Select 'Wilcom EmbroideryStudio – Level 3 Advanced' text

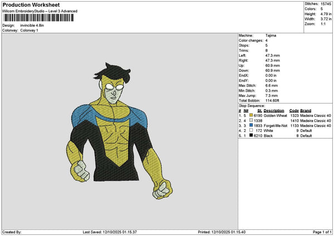coord(40,11)
